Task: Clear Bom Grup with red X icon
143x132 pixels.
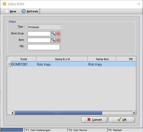Action: click(x=58, y=34)
